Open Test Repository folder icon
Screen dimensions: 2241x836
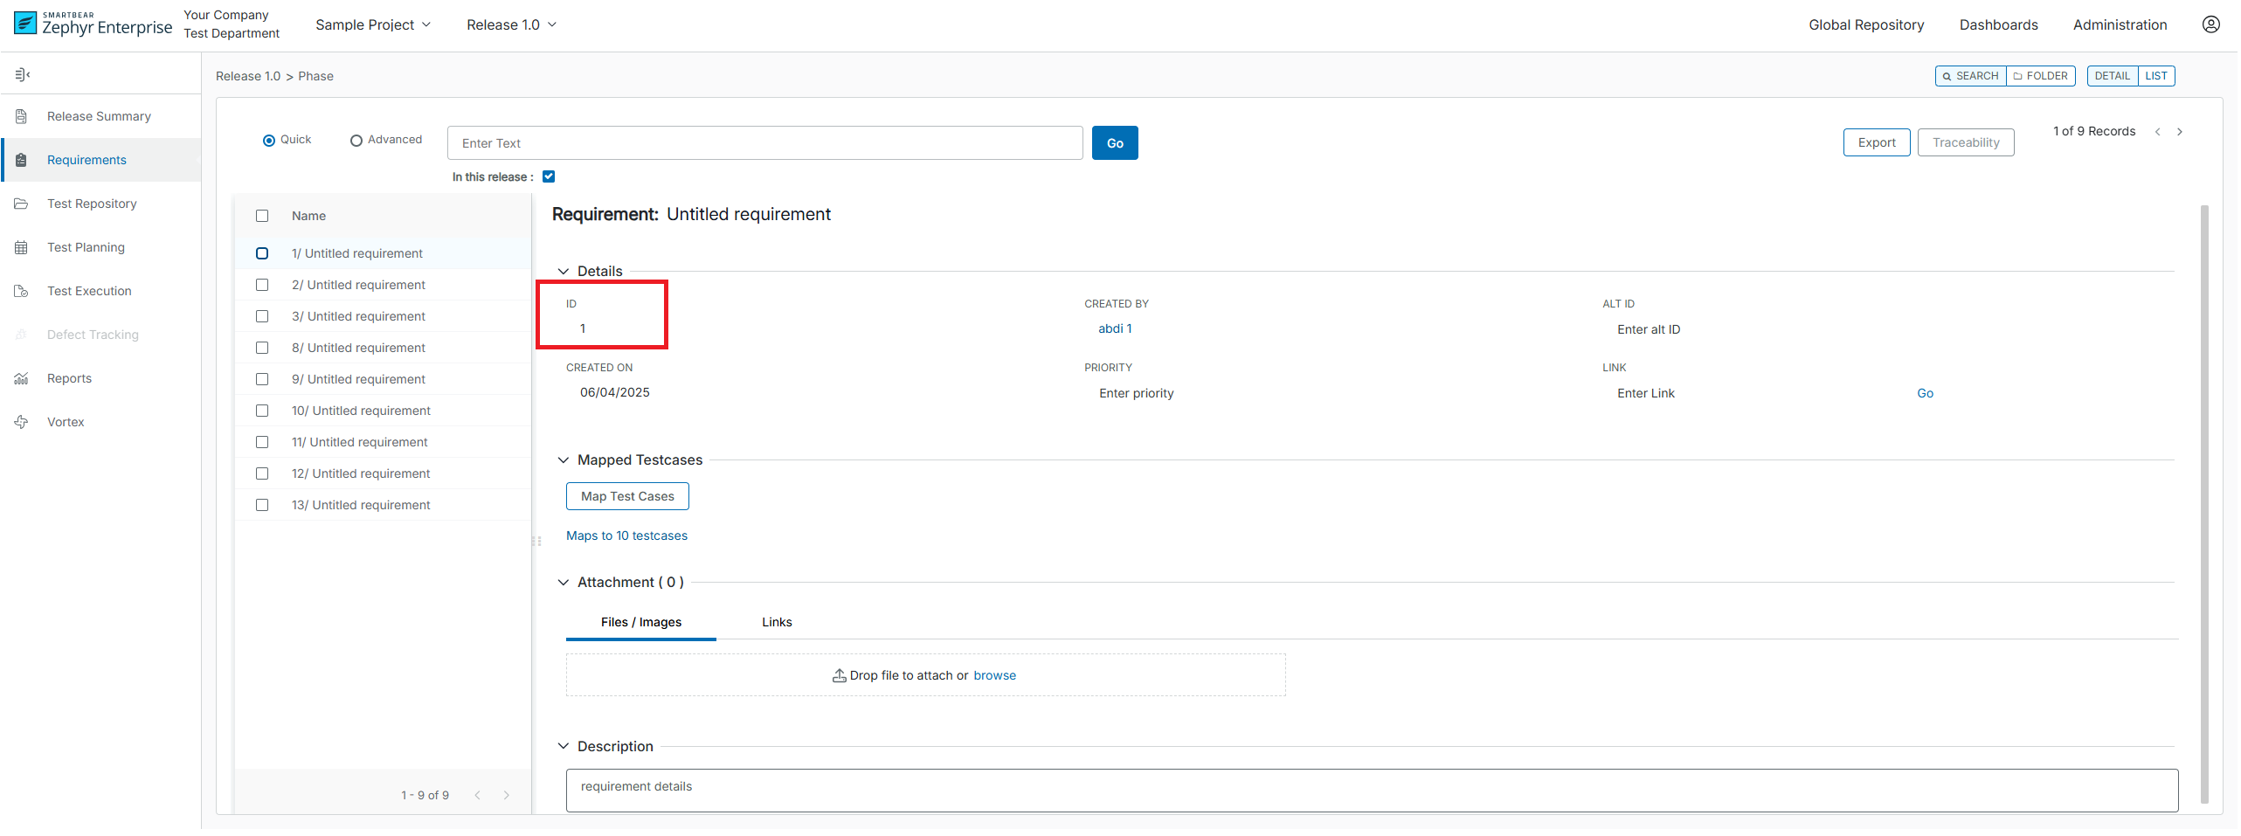[22, 204]
